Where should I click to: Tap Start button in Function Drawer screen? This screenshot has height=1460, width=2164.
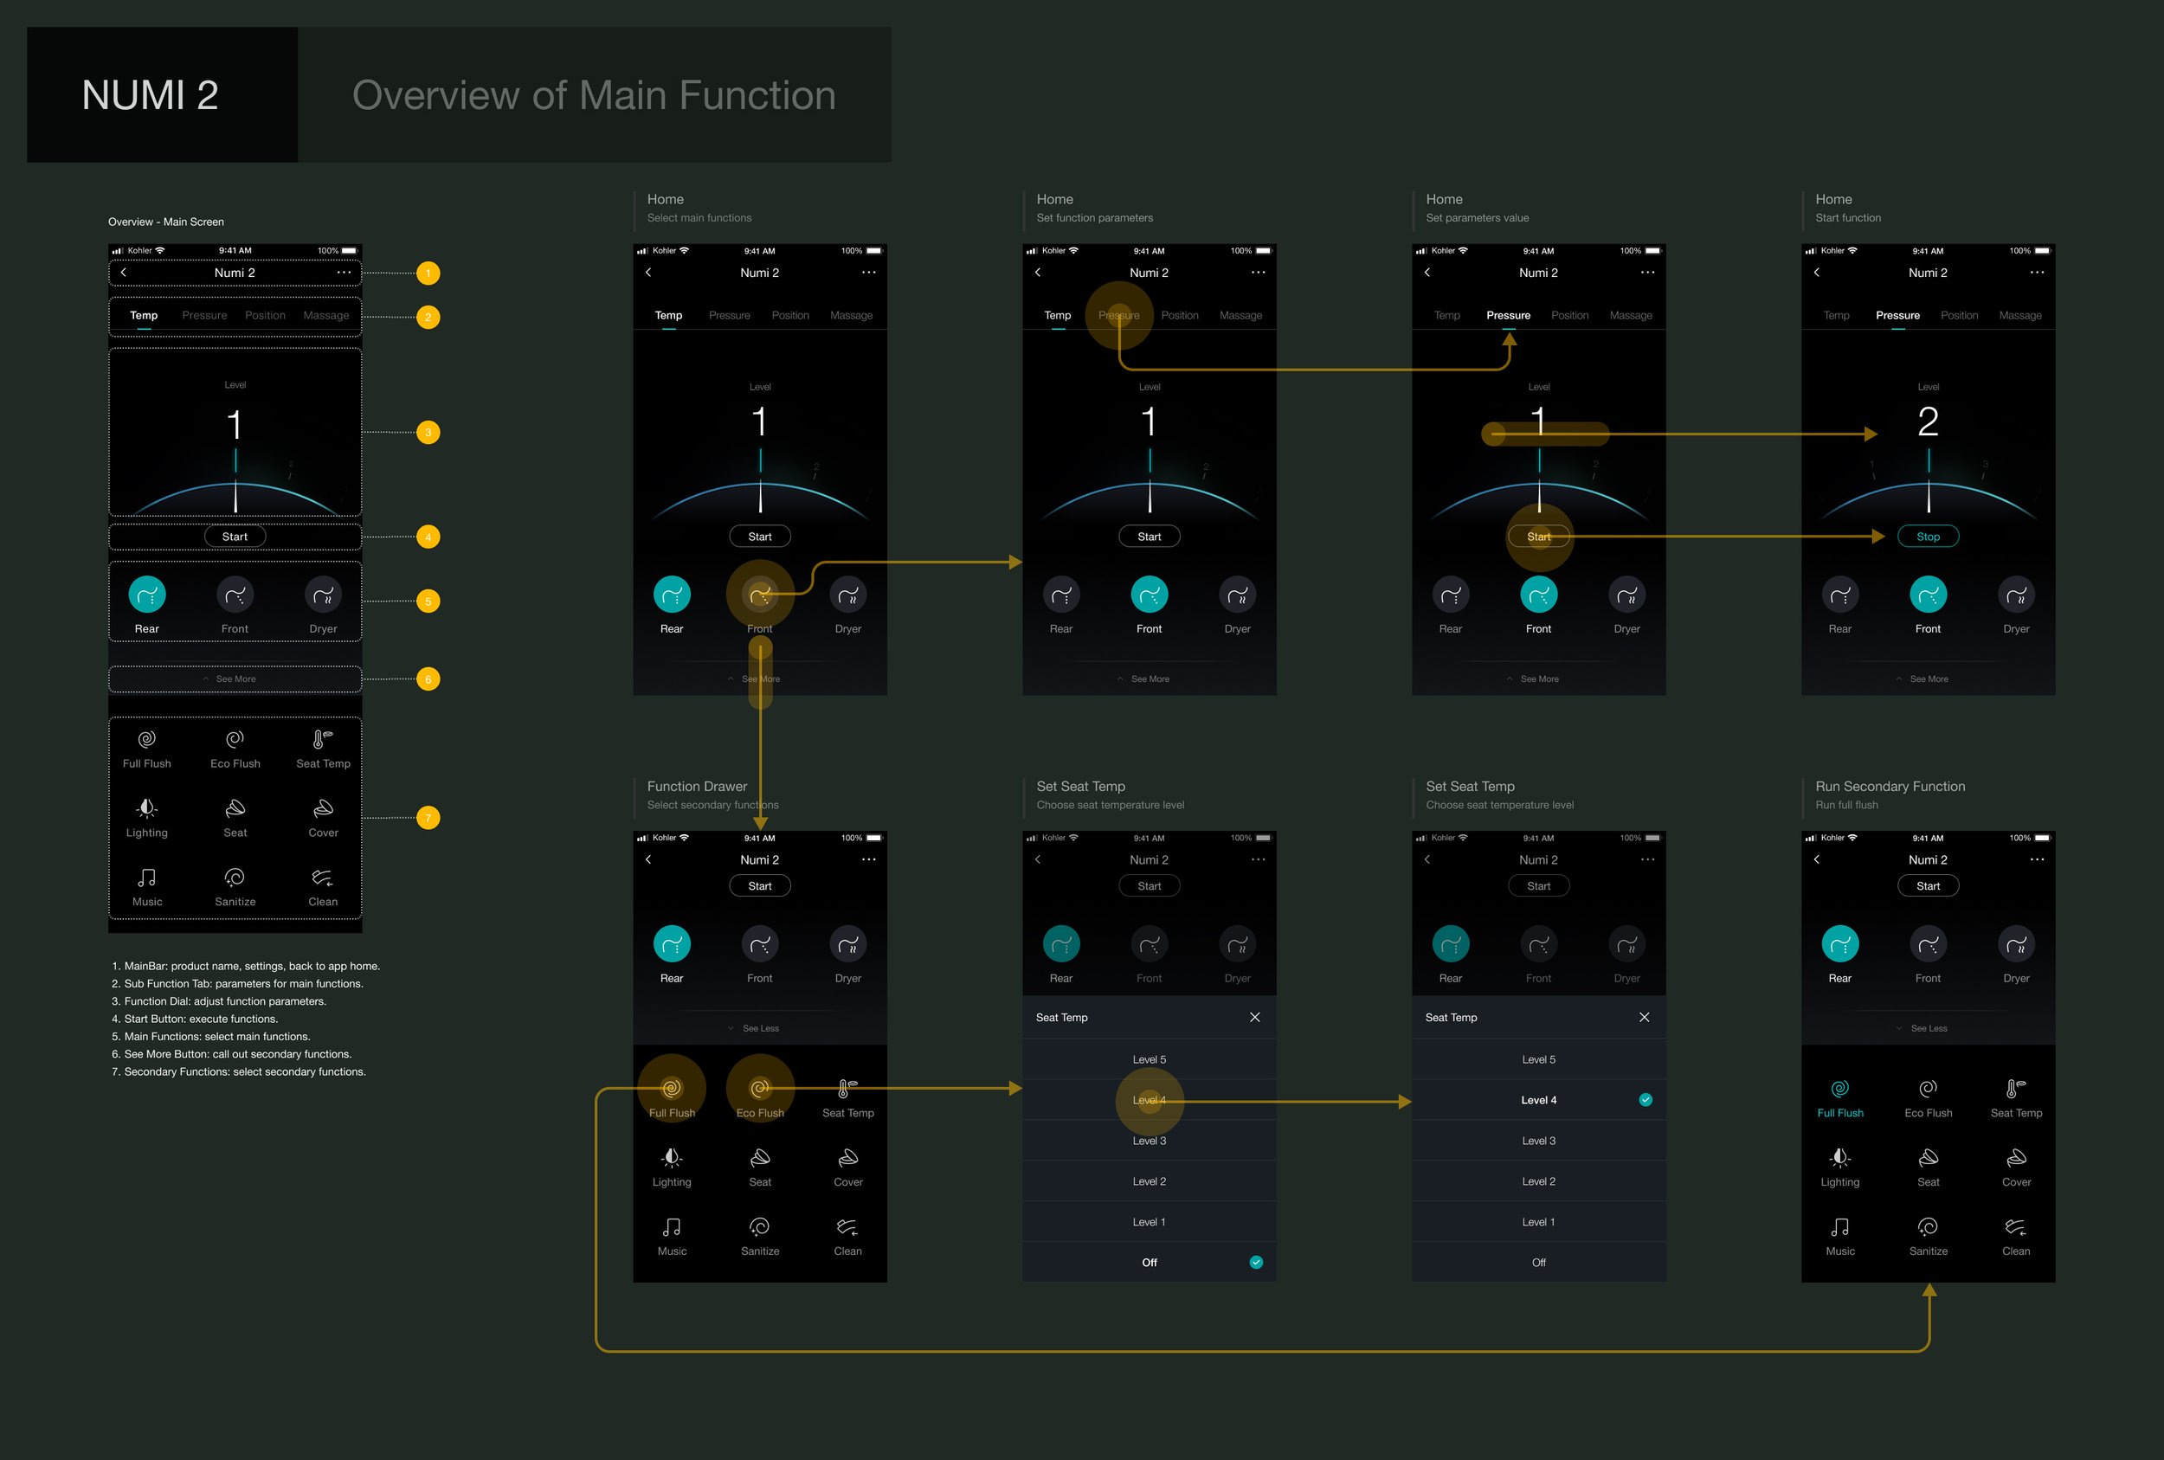point(760,886)
